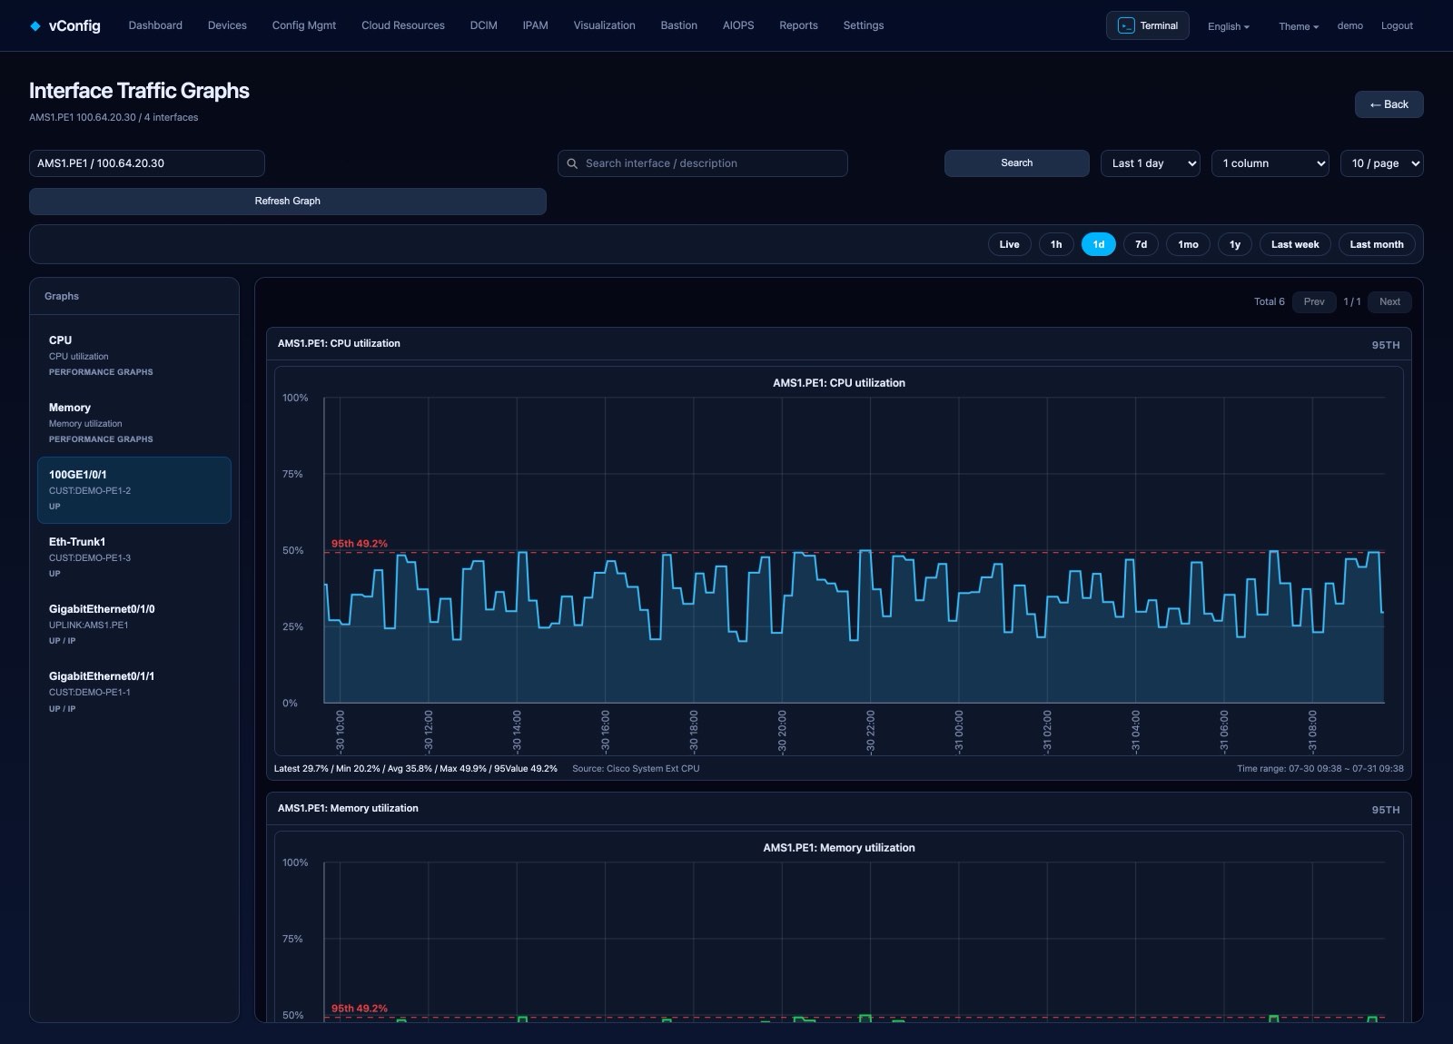Open the Reports menu
Image resolution: width=1453 pixels, height=1044 pixels.
pyautogui.click(x=798, y=25)
